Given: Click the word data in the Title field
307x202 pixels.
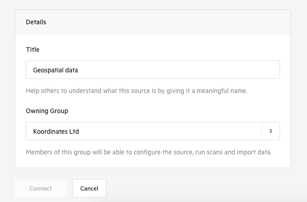Looking at the screenshot, I should (71, 70).
